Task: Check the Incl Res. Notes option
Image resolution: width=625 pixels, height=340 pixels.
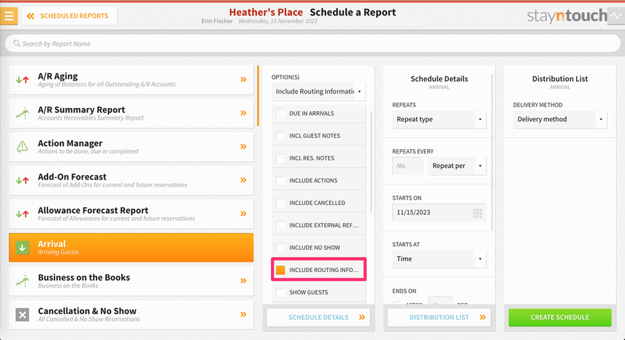Action: (281, 158)
